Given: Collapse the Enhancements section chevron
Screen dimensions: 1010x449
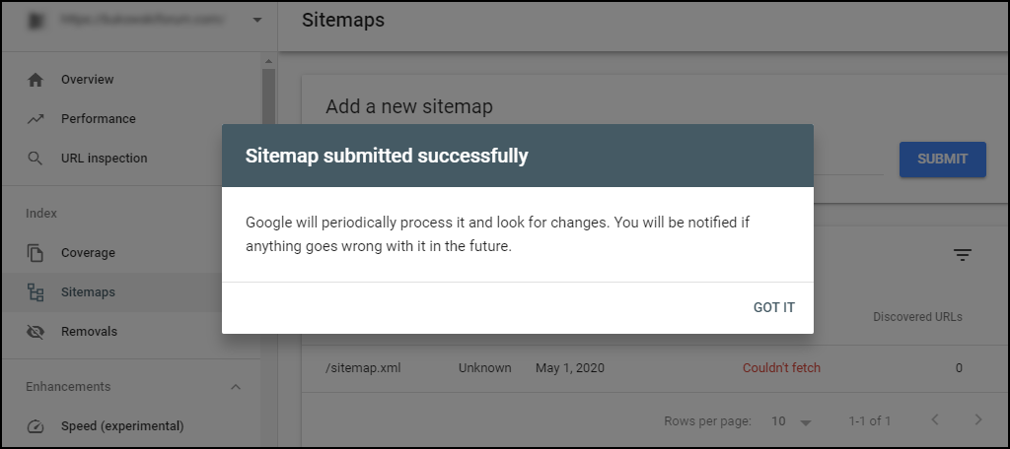Looking at the screenshot, I should point(236,387).
